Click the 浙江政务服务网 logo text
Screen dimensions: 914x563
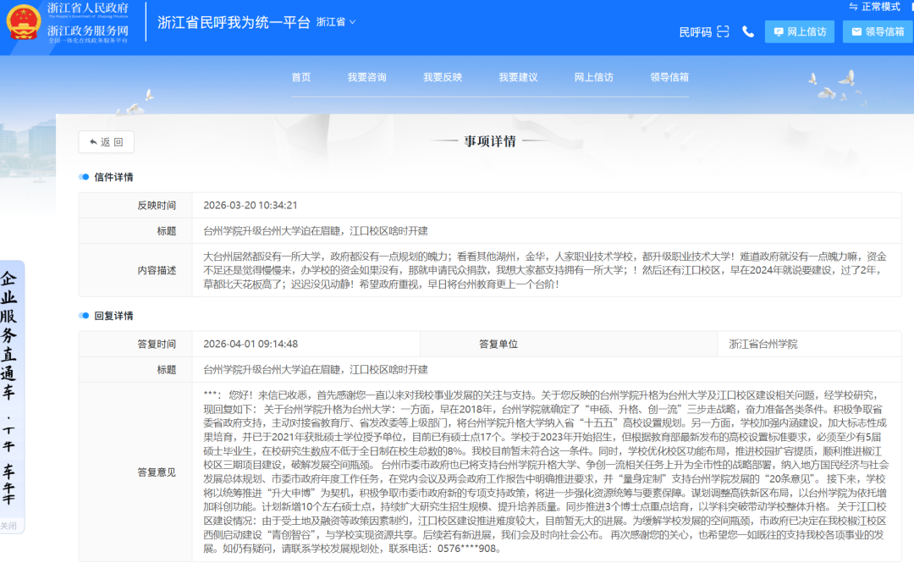tap(87, 30)
